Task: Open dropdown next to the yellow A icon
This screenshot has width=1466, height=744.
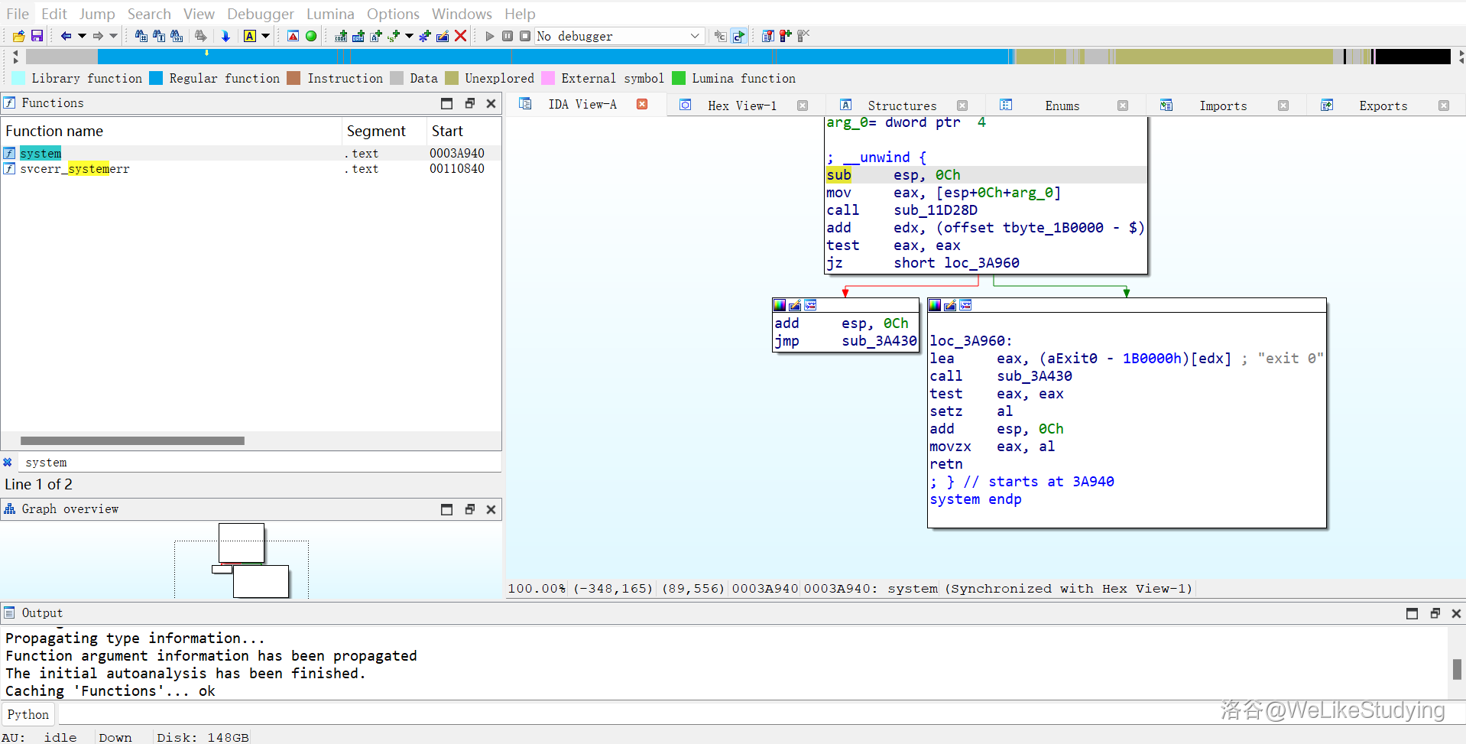Action: pos(266,36)
